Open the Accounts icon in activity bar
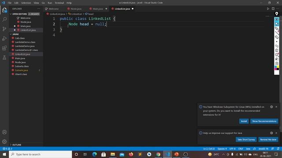 pos(4,132)
